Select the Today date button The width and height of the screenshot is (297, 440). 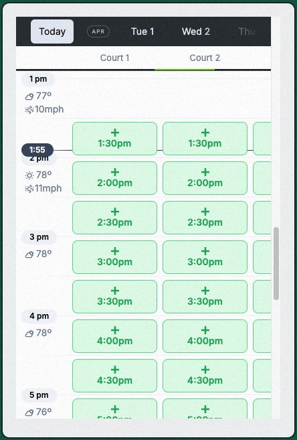point(52,31)
